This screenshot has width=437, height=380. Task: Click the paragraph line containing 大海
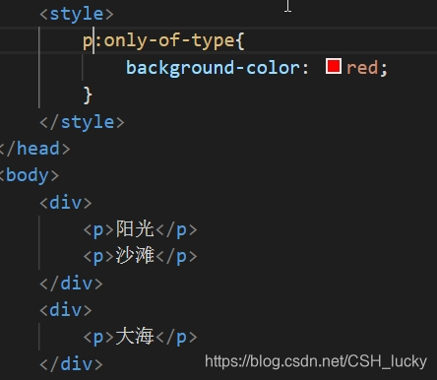[140, 337]
